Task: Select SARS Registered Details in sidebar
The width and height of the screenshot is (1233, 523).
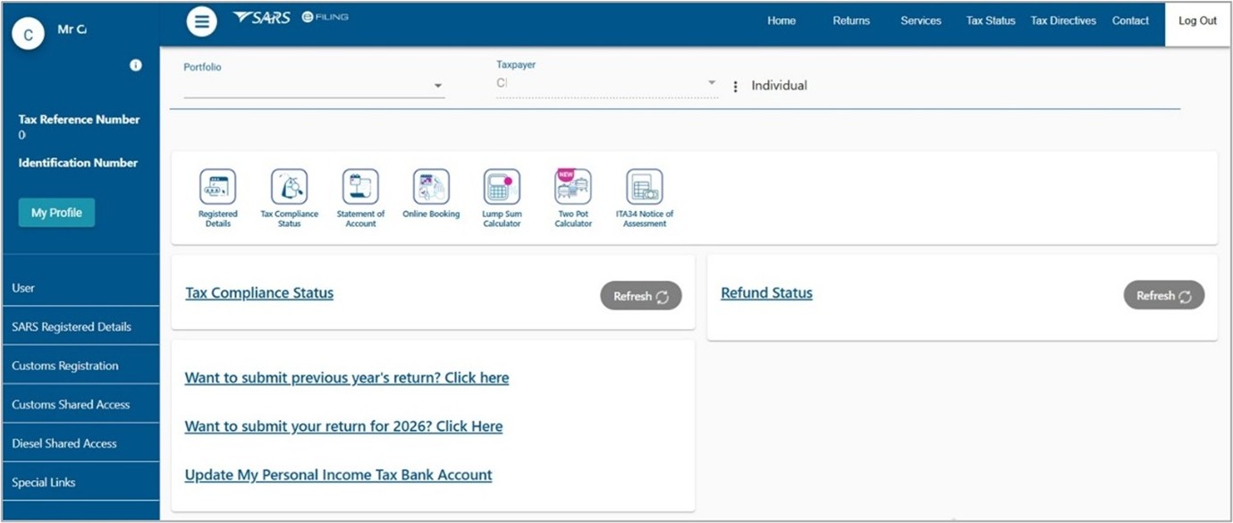Action: coord(80,326)
